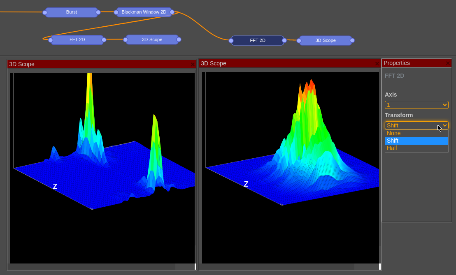Select the Blackman Window 2D node
Viewport: 456px width, 275px height.
(144, 12)
